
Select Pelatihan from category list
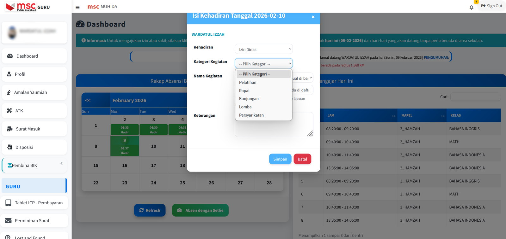248,82
